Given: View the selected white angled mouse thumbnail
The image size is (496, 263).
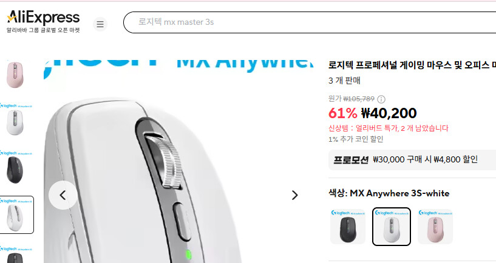Looking at the screenshot, I should 16,215.
